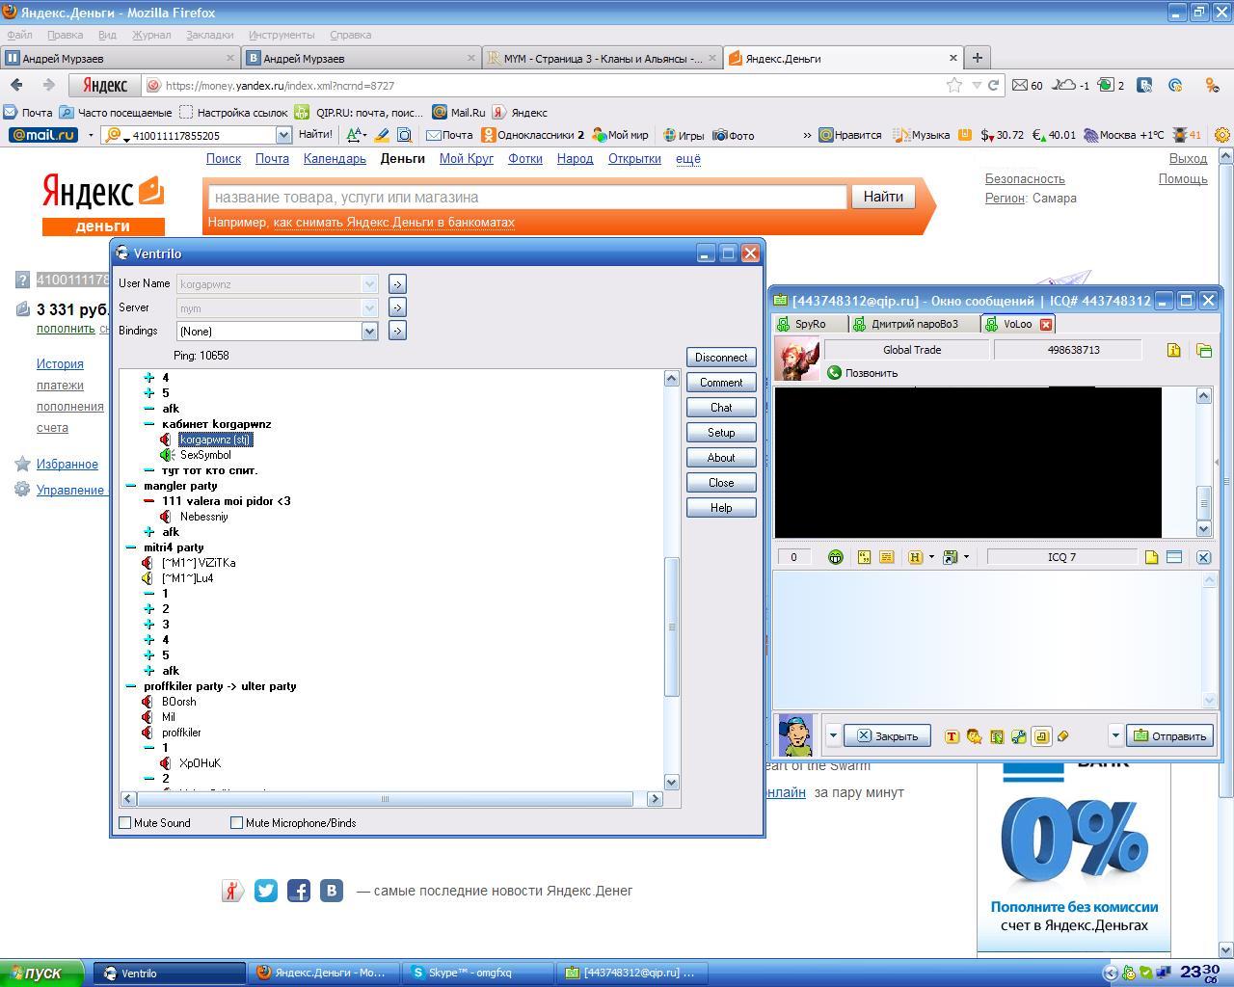The width and height of the screenshot is (1234, 987).
Task: Click the Яндекс home button in navbar
Action: [105, 85]
